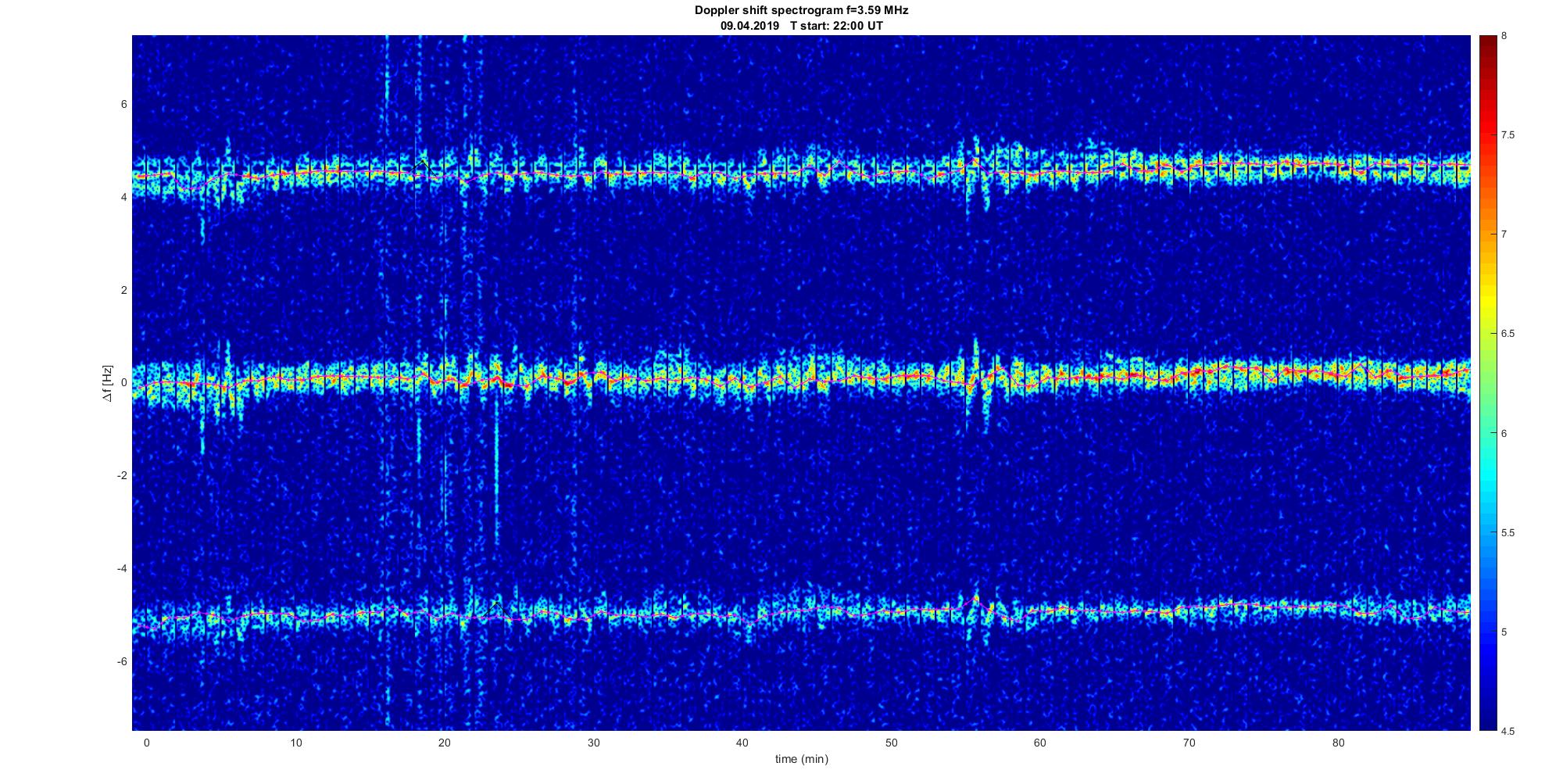
Task: Click the plot title 'Doppler shift spectrogram f=3.59 MHz'
Action: tap(801, 10)
